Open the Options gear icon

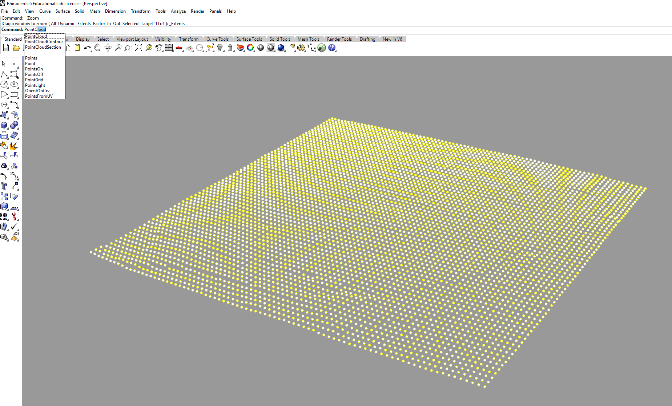click(301, 48)
